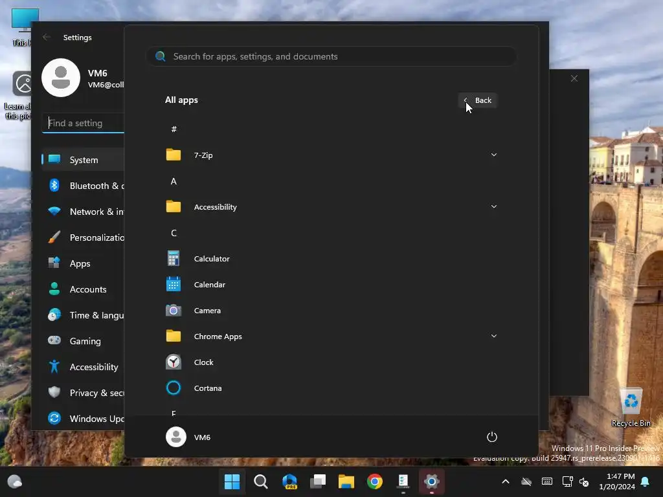Open the VM6 user account avatar in Start

point(176,437)
